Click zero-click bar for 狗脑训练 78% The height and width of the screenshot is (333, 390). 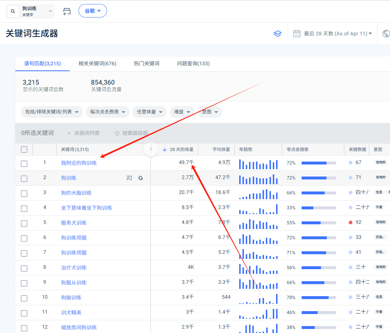pyautogui.click(x=319, y=298)
